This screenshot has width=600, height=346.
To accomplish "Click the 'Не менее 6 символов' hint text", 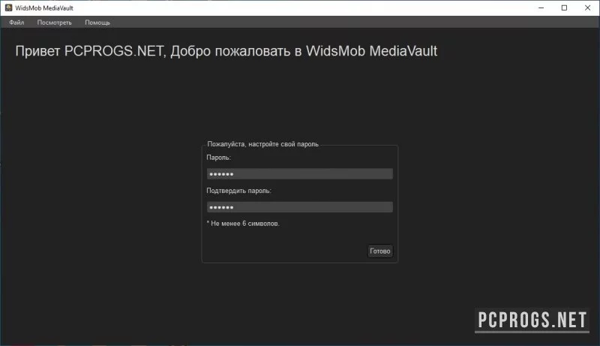I will point(243,224).
